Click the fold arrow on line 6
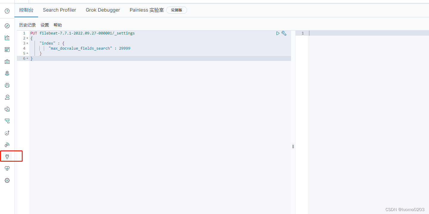Viewport: 429px width, 214px height. [x=27, y=58]
